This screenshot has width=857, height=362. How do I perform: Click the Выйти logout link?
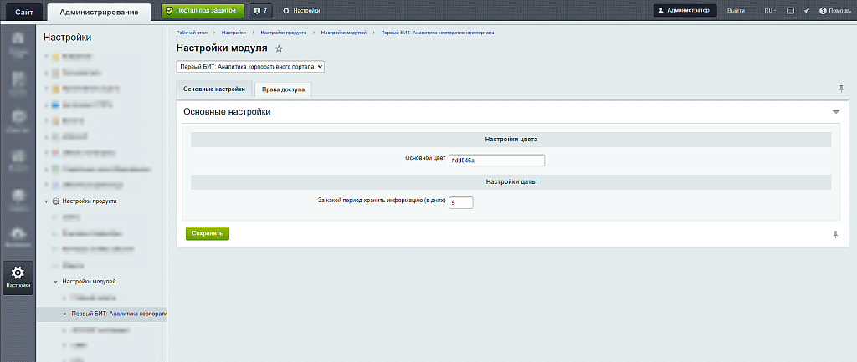pos(736,11)
